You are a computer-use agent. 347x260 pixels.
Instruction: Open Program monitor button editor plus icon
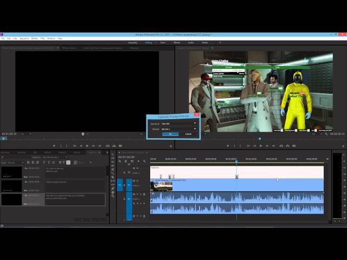[x=343, y=146]
